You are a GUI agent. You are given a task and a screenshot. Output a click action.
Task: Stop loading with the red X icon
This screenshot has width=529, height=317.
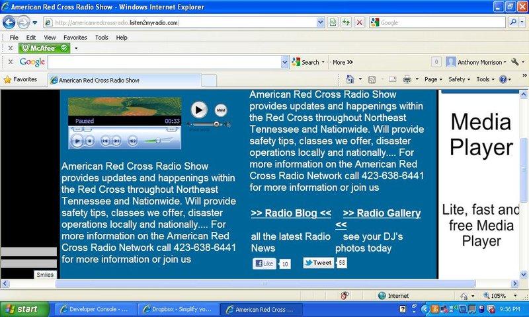pyautogui.click(x=360, y=23)
